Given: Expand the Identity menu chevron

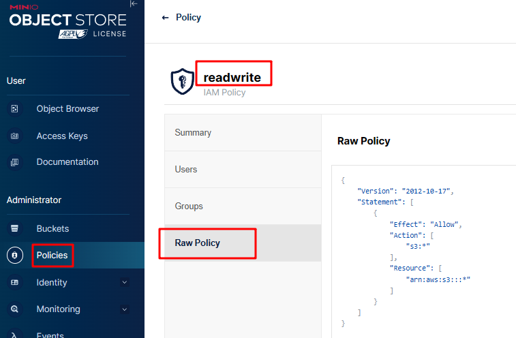Looking at the screenshot, I should 124,282.
